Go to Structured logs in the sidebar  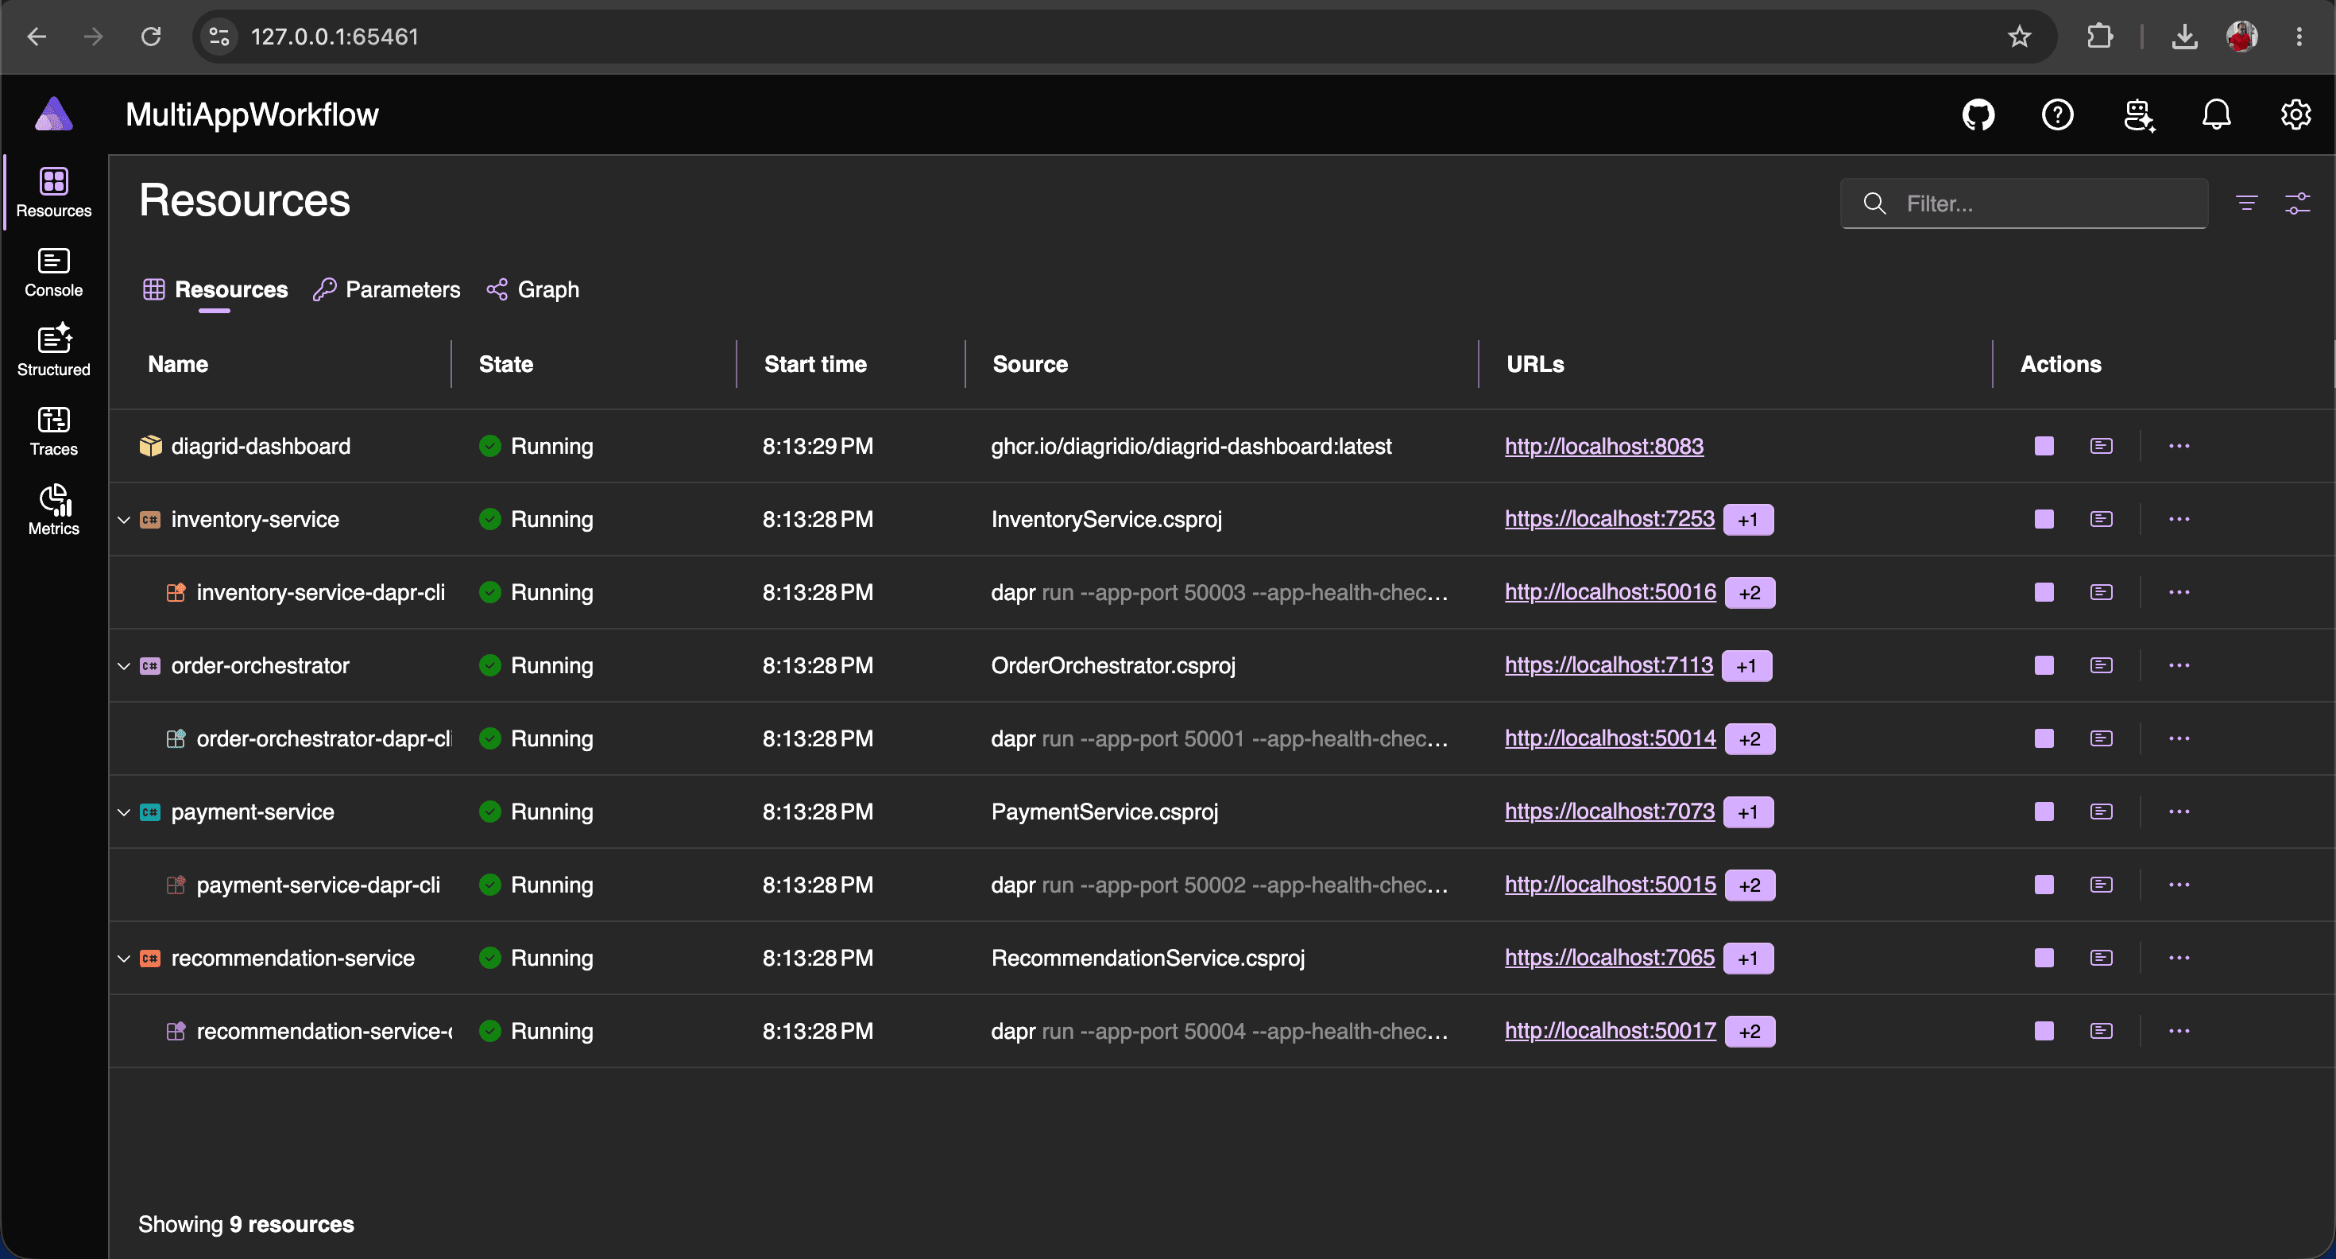53,351
